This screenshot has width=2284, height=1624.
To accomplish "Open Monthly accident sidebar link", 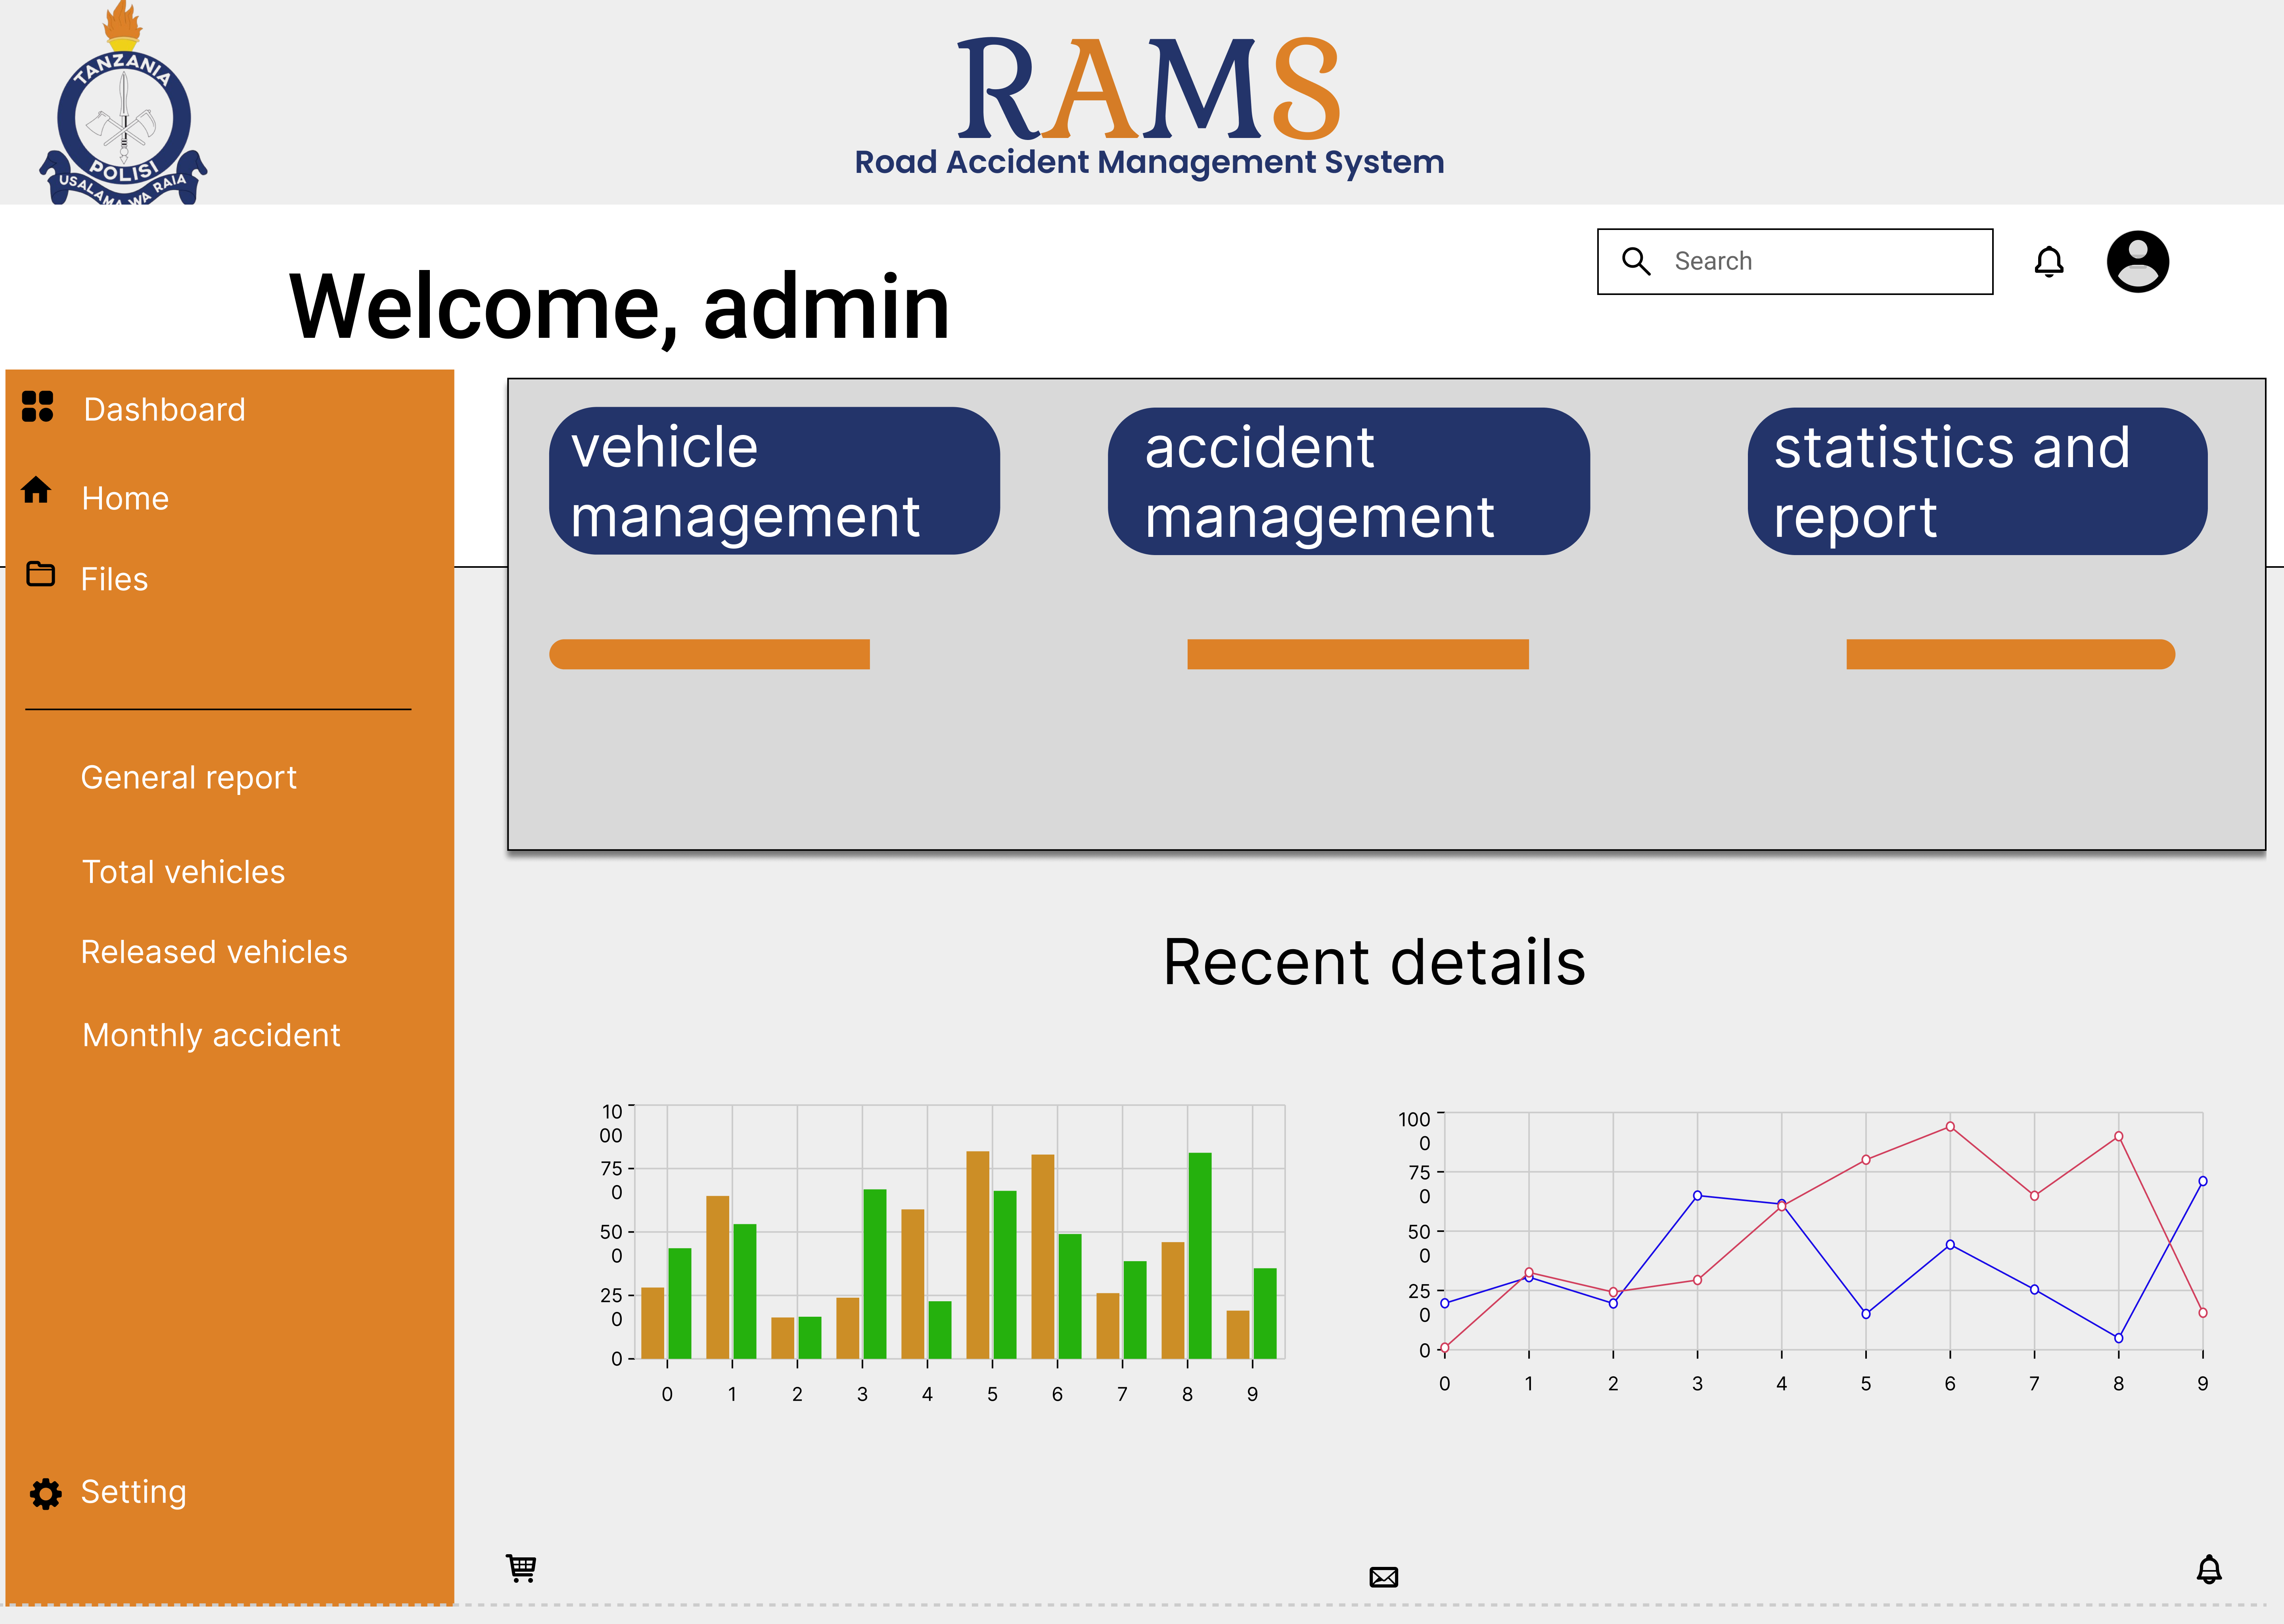I will (211, 1035).
